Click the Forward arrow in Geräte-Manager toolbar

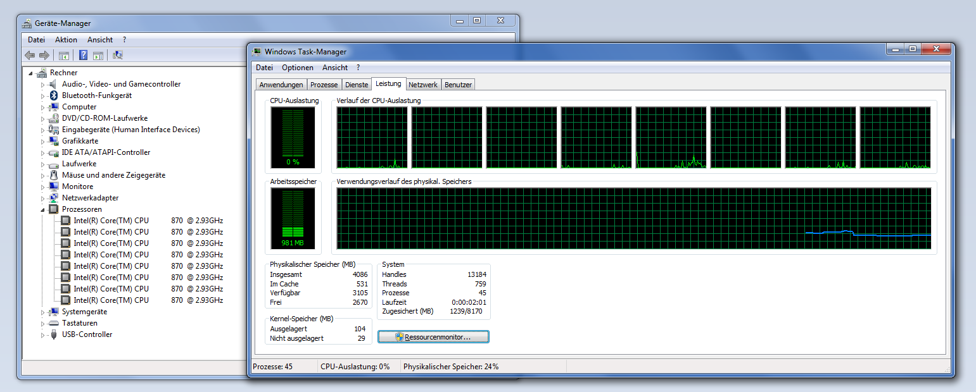[44, 55]
